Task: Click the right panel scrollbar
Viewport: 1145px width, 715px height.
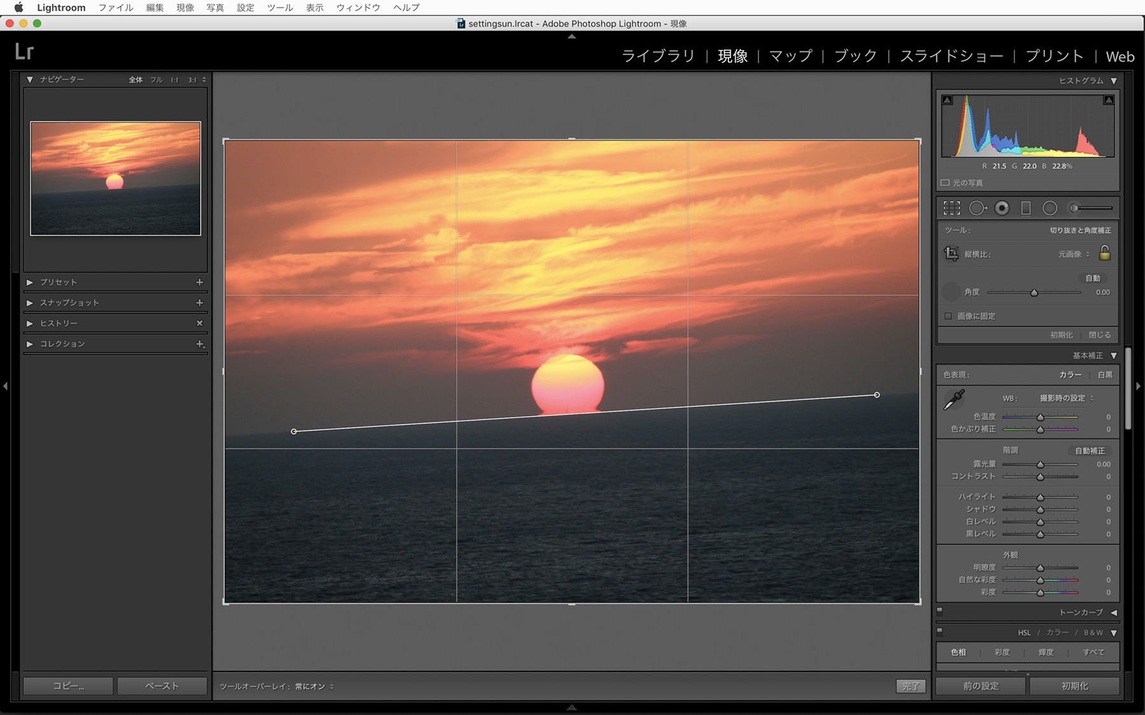Action: pos(1128,388)
